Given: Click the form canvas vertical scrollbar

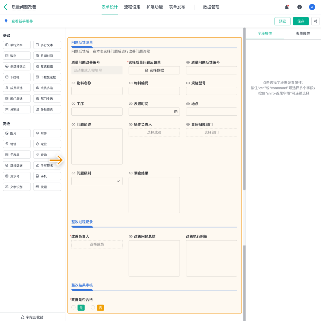Looking at the screenshot, I should (244, 109).
